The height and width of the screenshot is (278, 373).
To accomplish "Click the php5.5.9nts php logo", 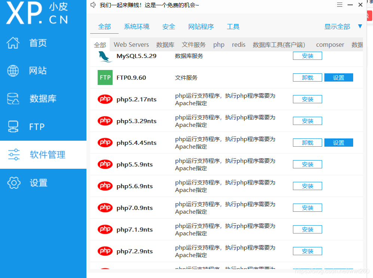I will (x=105, y=164).
